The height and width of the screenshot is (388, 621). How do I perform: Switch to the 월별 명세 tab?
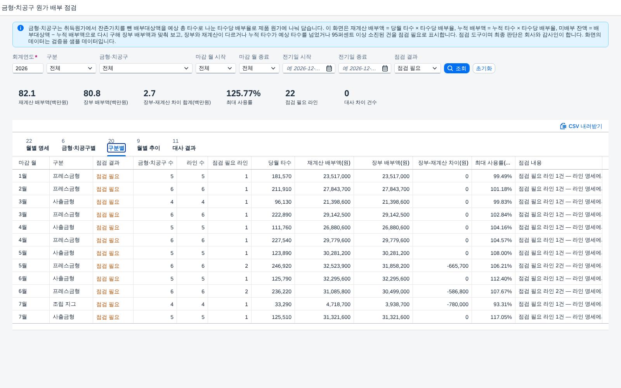(37, 145)
